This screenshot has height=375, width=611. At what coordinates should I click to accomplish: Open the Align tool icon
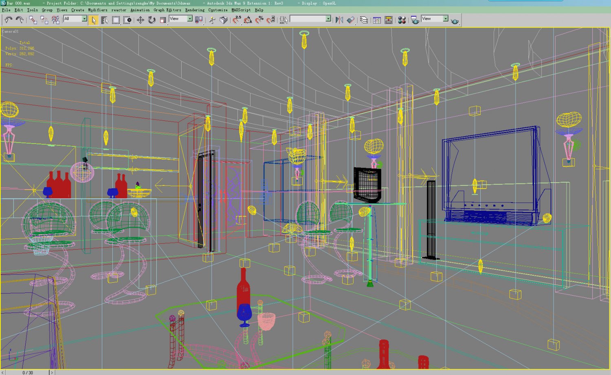pyautogui.click(x=351, y=19)
